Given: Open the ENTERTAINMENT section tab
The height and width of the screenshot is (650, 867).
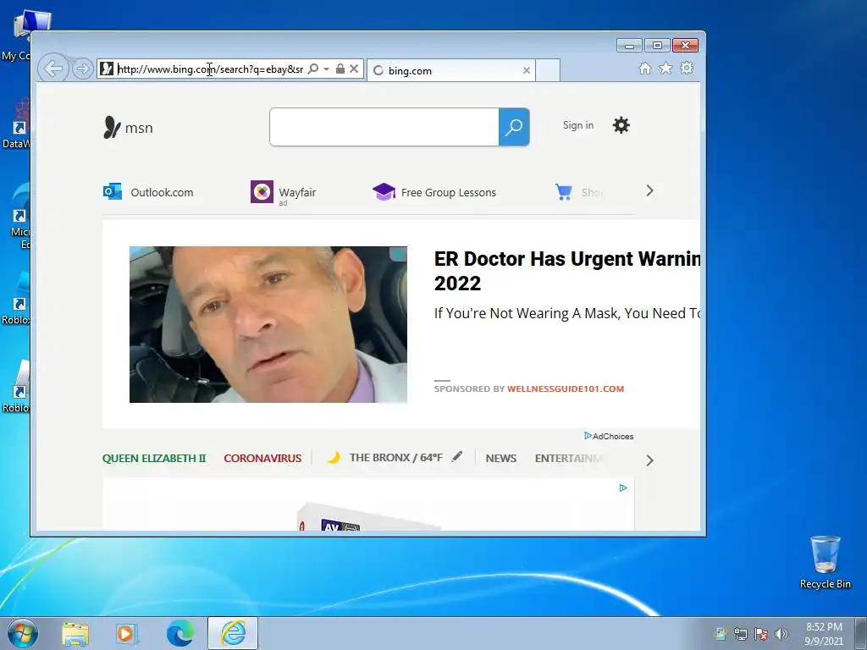Looking at the screenshot, I should coord(570,458).
